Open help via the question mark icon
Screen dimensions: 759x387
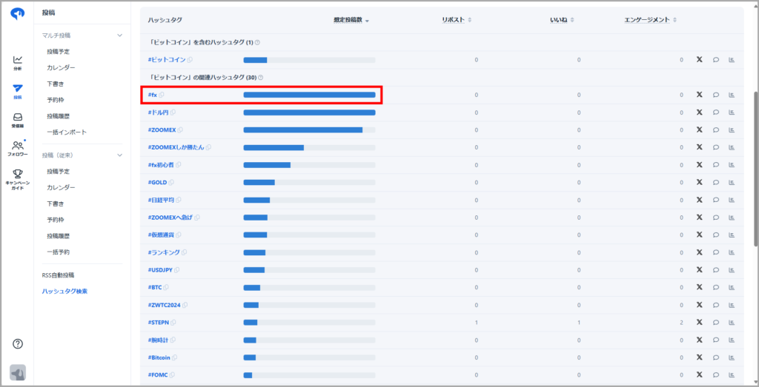[18, 344]
